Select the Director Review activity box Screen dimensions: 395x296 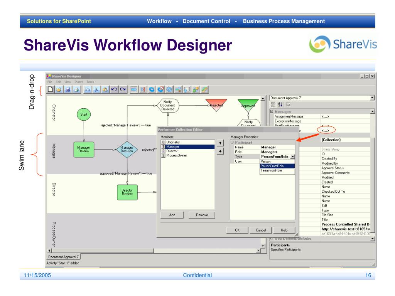127,192
